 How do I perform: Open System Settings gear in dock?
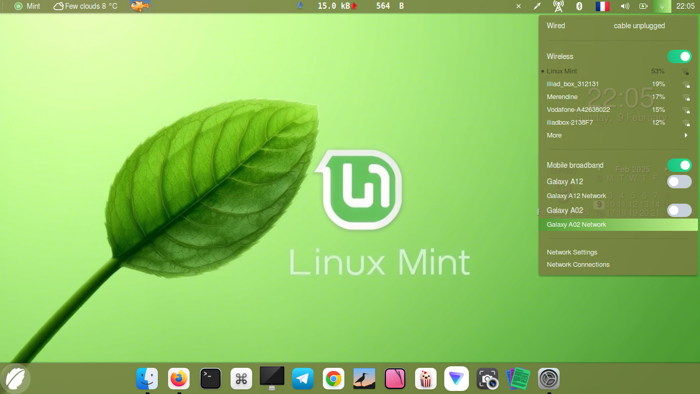pos(549,379)
